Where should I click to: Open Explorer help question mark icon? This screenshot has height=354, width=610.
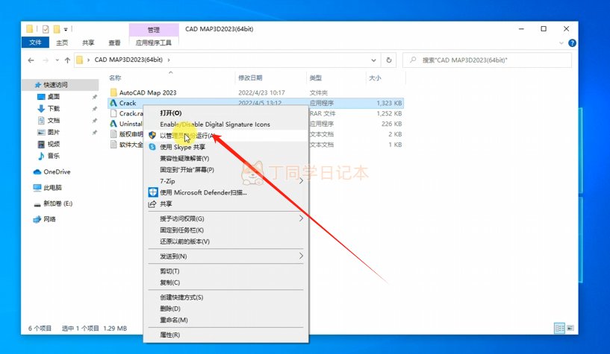pyautogui.click(x=572, y=43)
